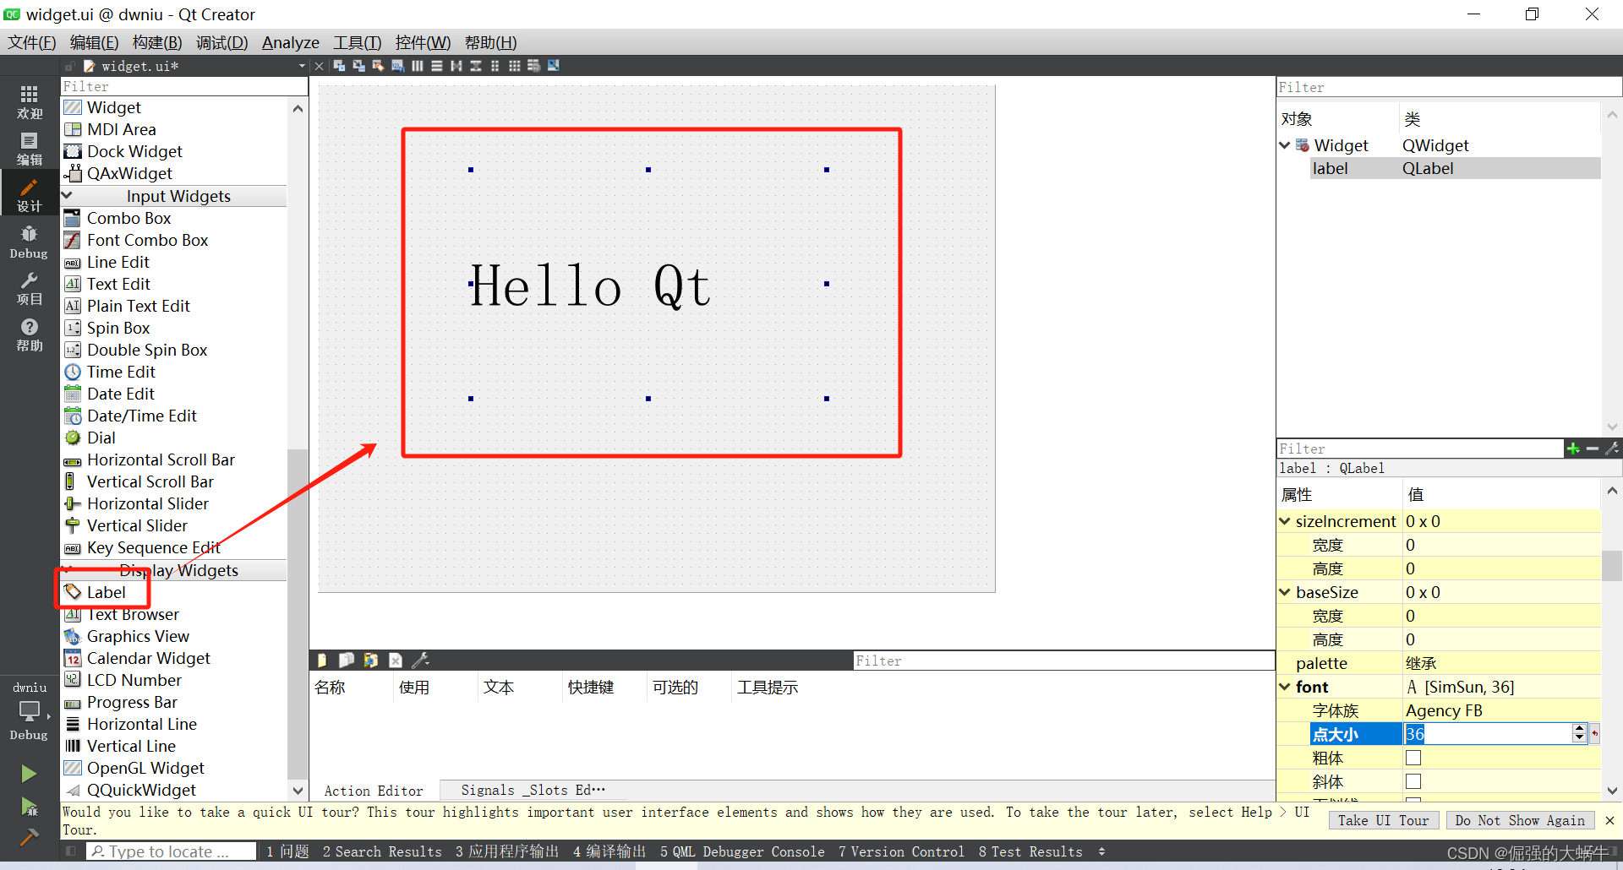Enable the 粗体 bold checkbox
The height and width of the screenshot is (870, 1623).
pyautogui.click(x=1413, y=758)
